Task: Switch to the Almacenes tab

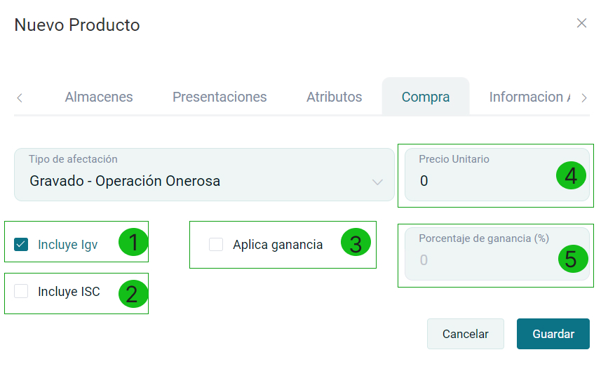Action: 99,97
